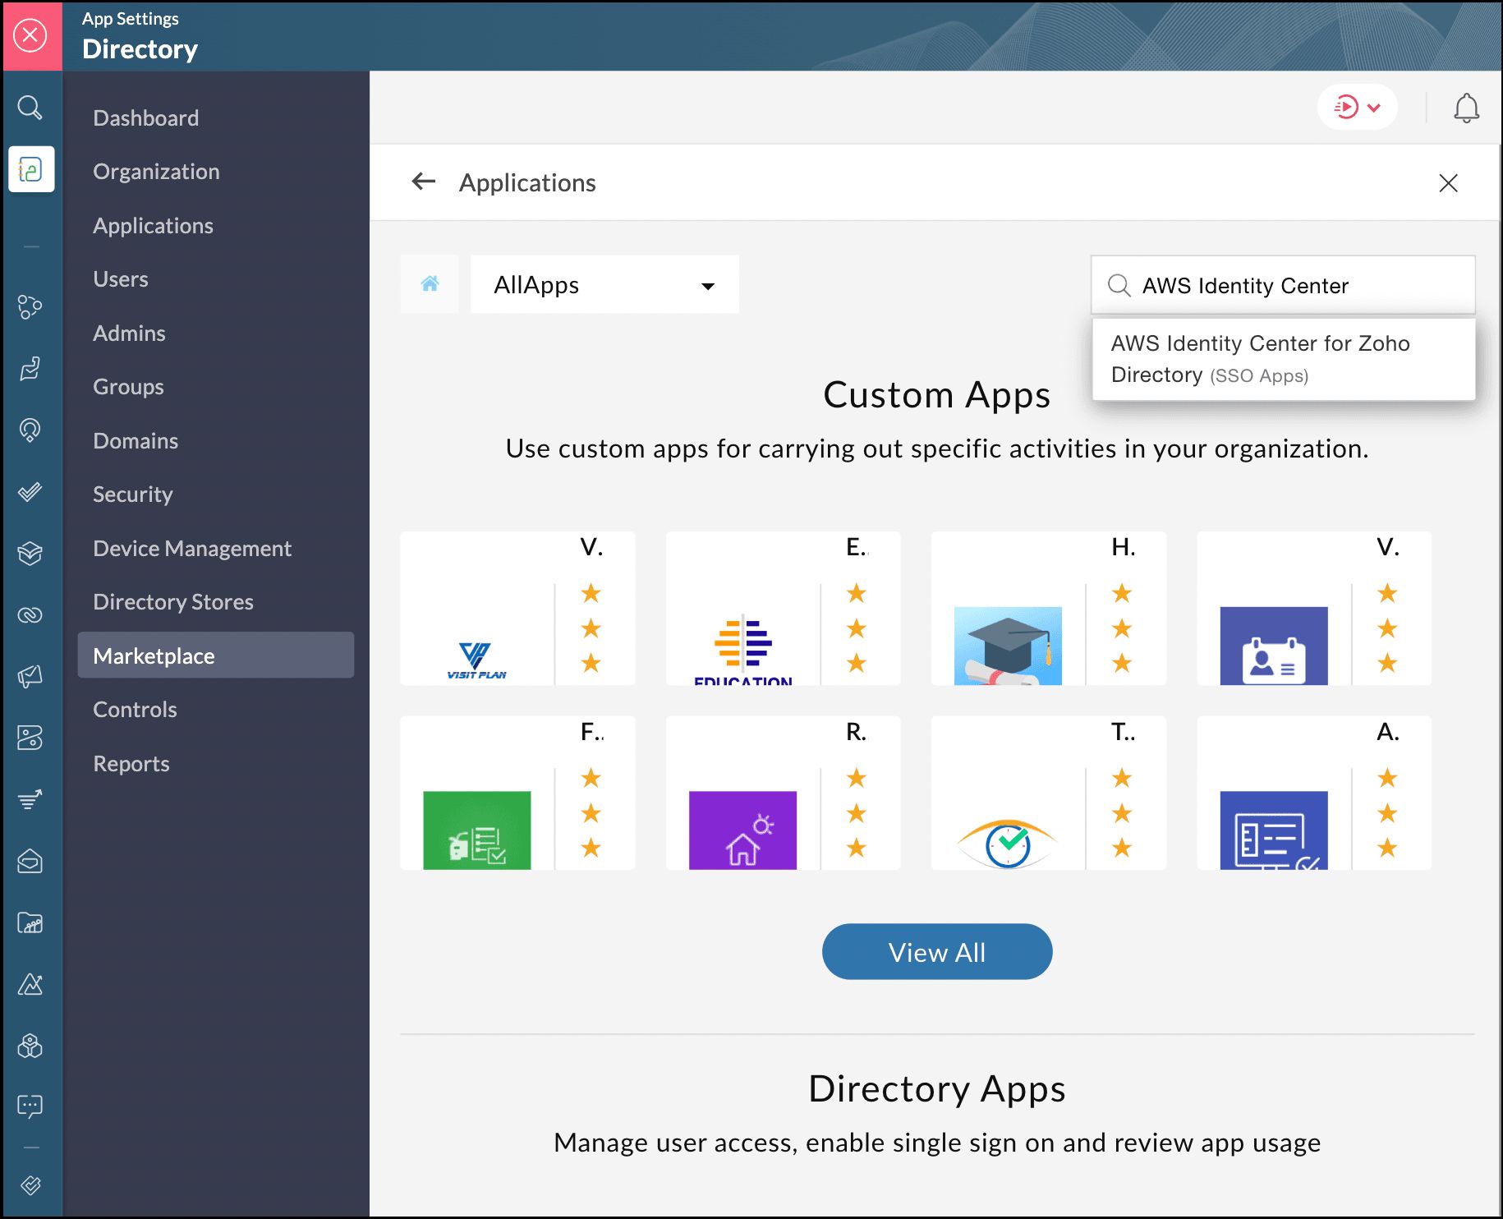Click the View All button
The image size is (1503, 1219).
(937, 952)
